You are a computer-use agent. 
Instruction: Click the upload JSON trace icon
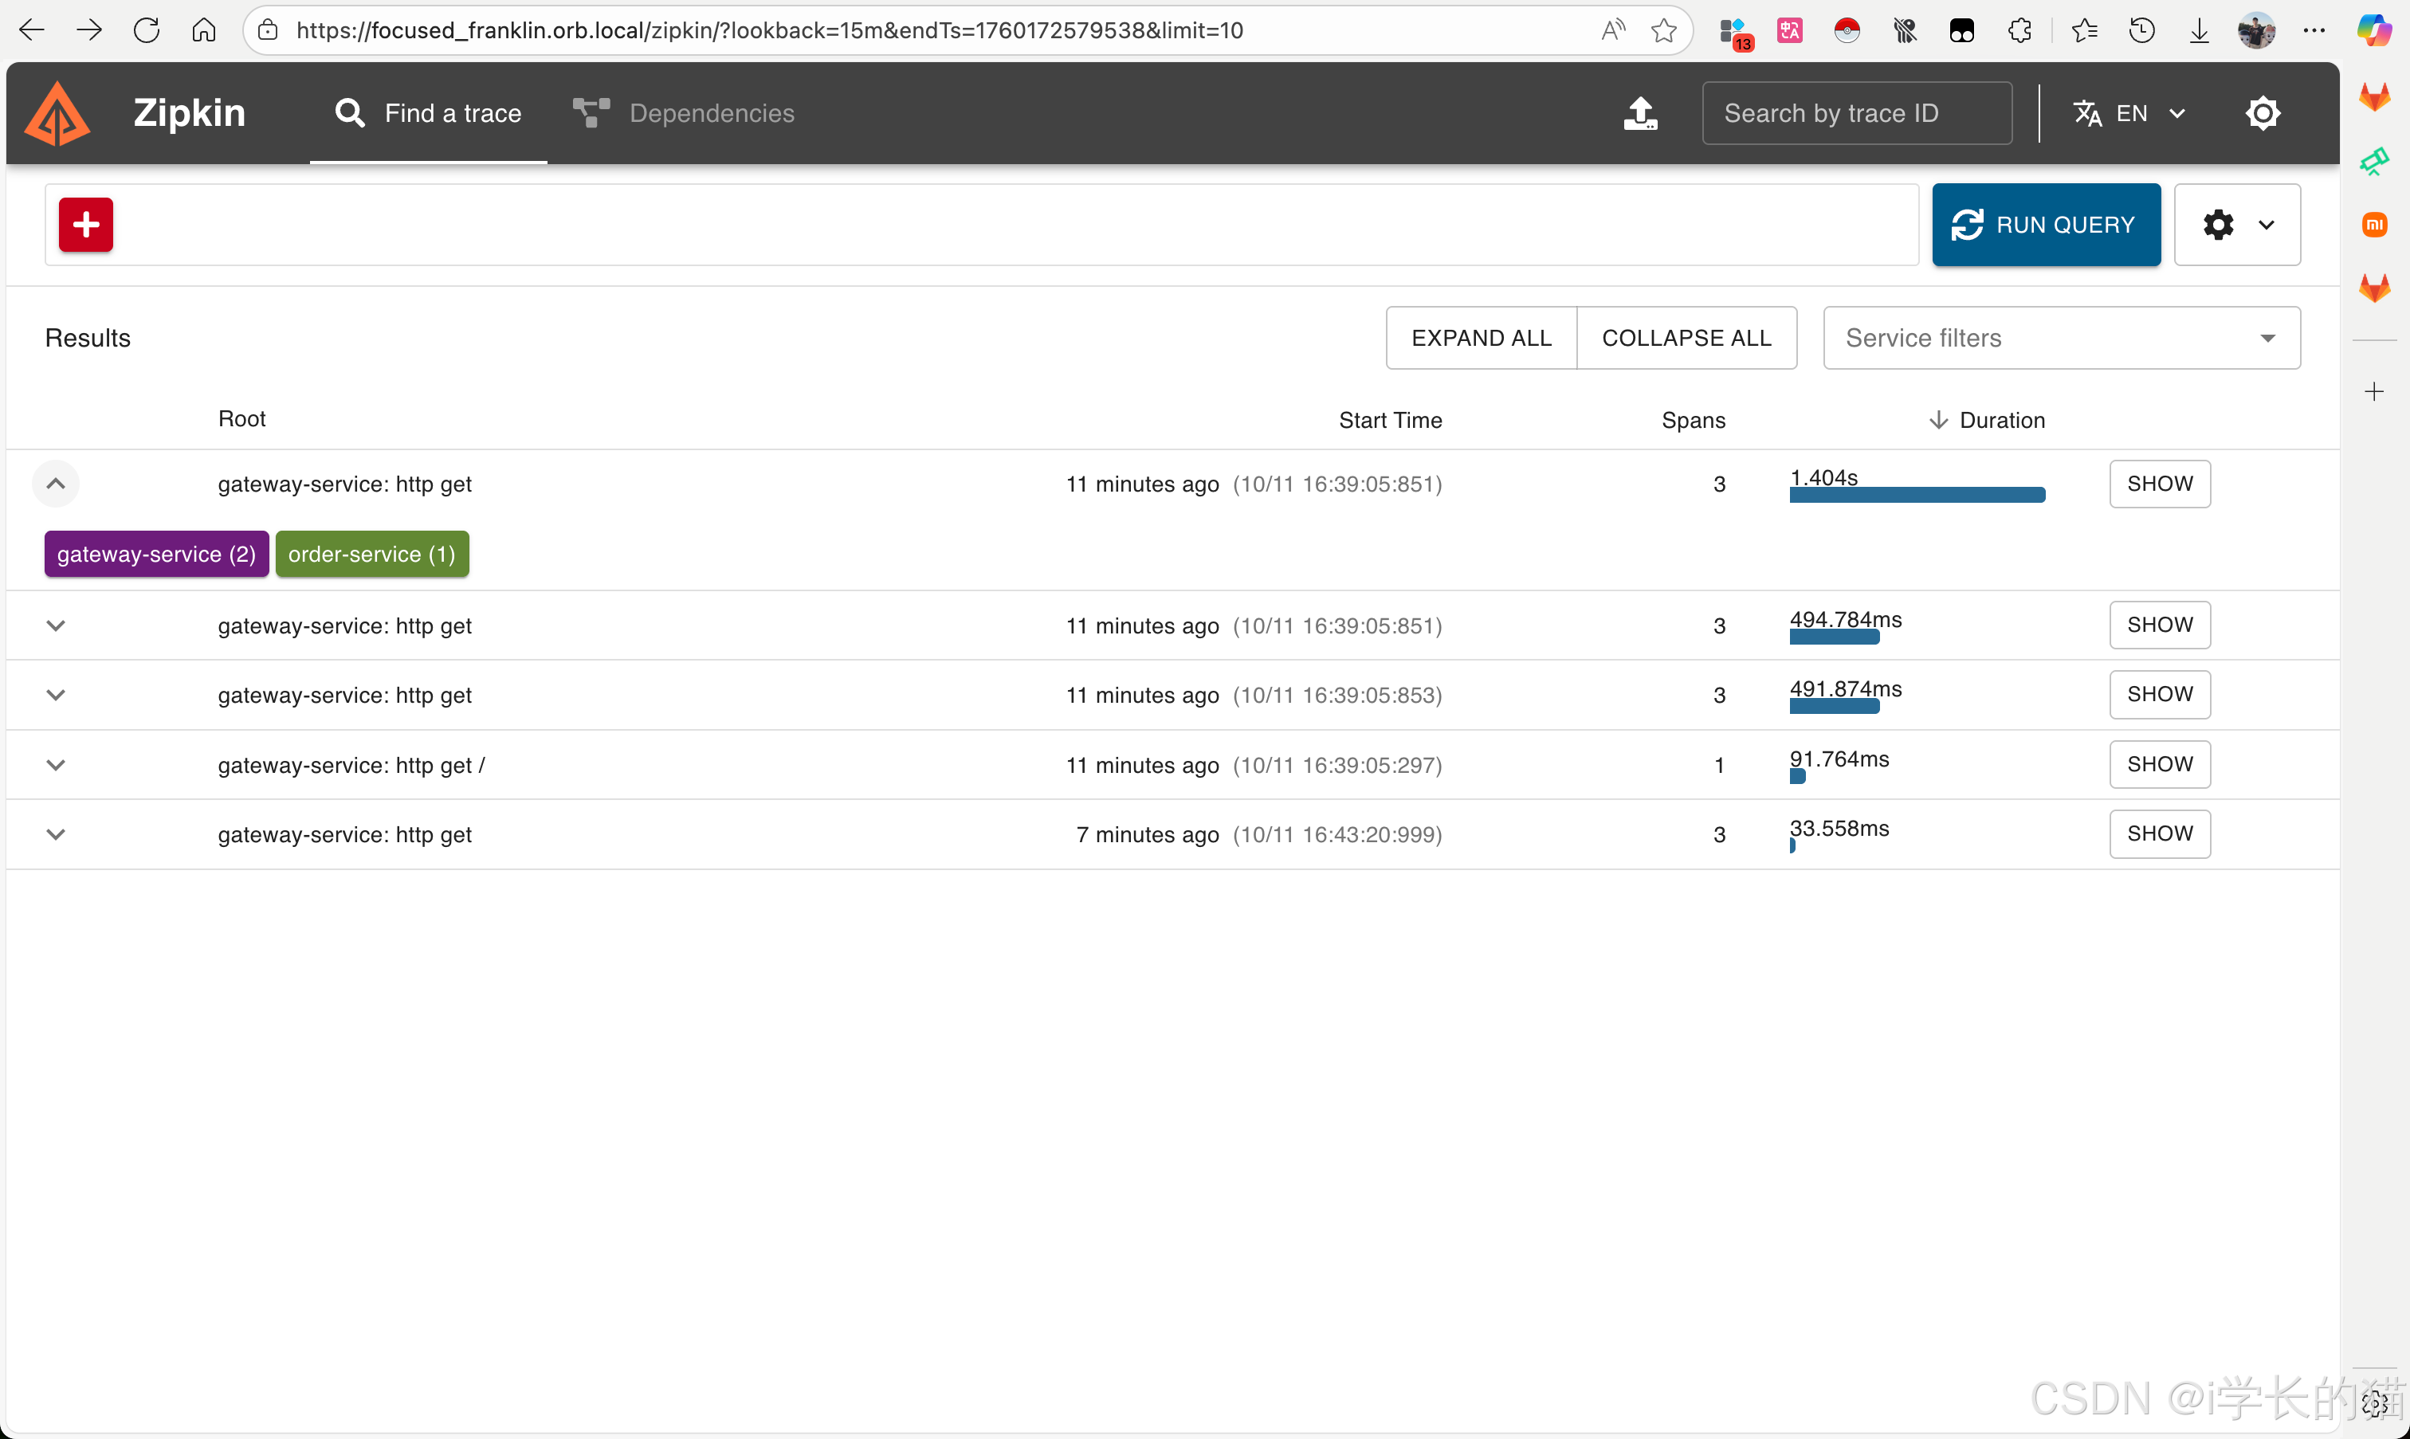click(1640, 113)
